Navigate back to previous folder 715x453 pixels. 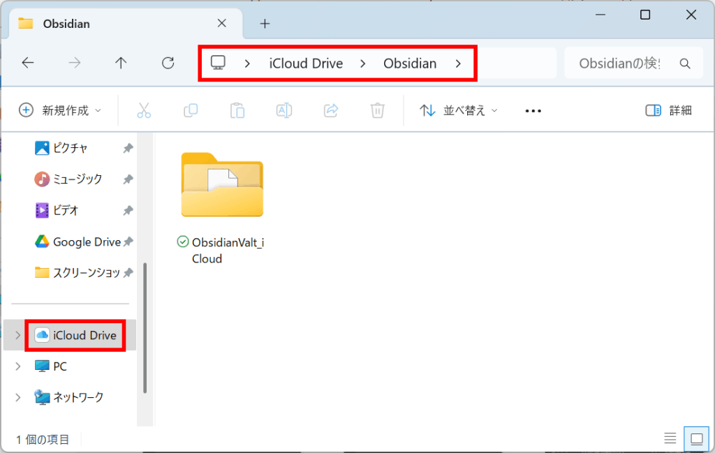point(28,64)
